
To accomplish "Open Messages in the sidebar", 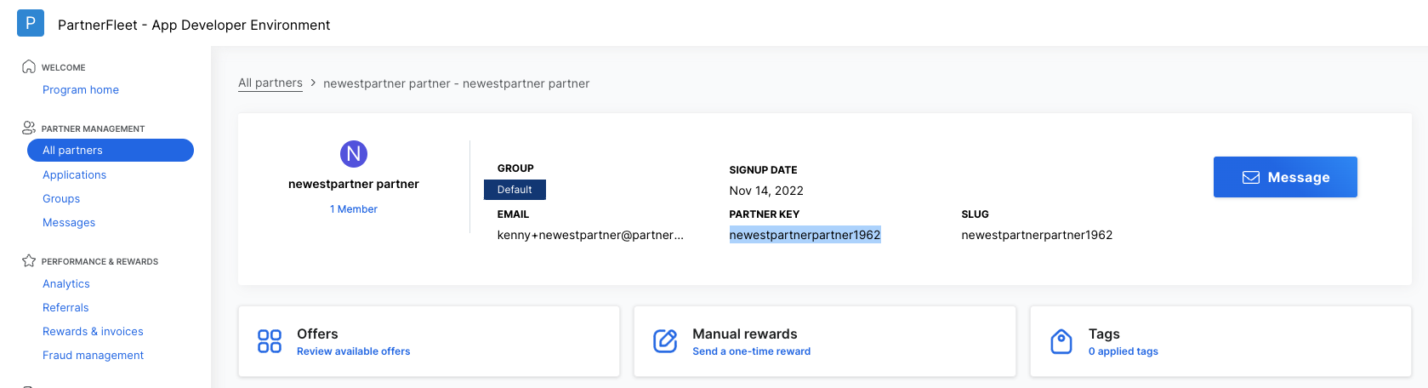I will (x=69, y=222).
